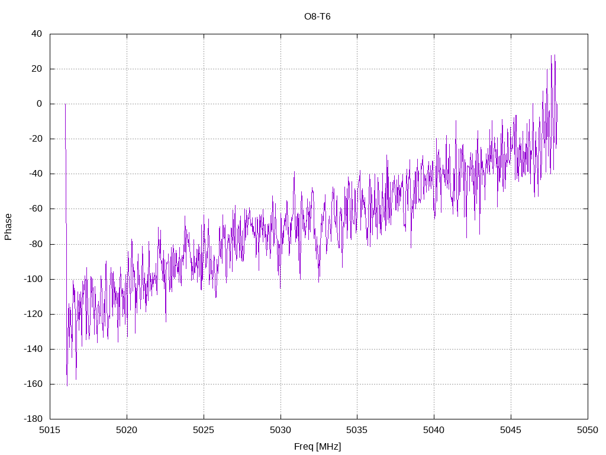This screenshot has height=455, width=606.
Task: Click y-axis tick label -180
Action: [33, 419]
